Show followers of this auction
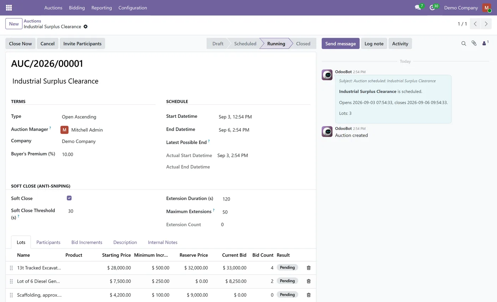Screen dimensions: 497x302 click(485, 43)
